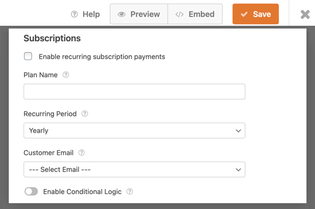Click the eye icon in Preview
This screenshot has height=209, width=315.
pos(121,14)
